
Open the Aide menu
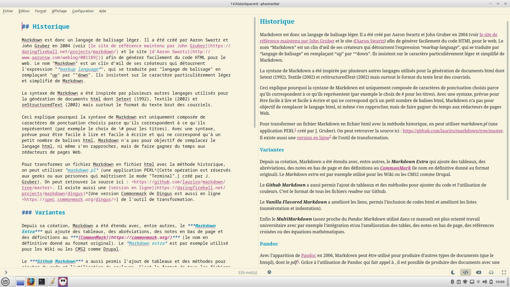[x=103, y=11]
